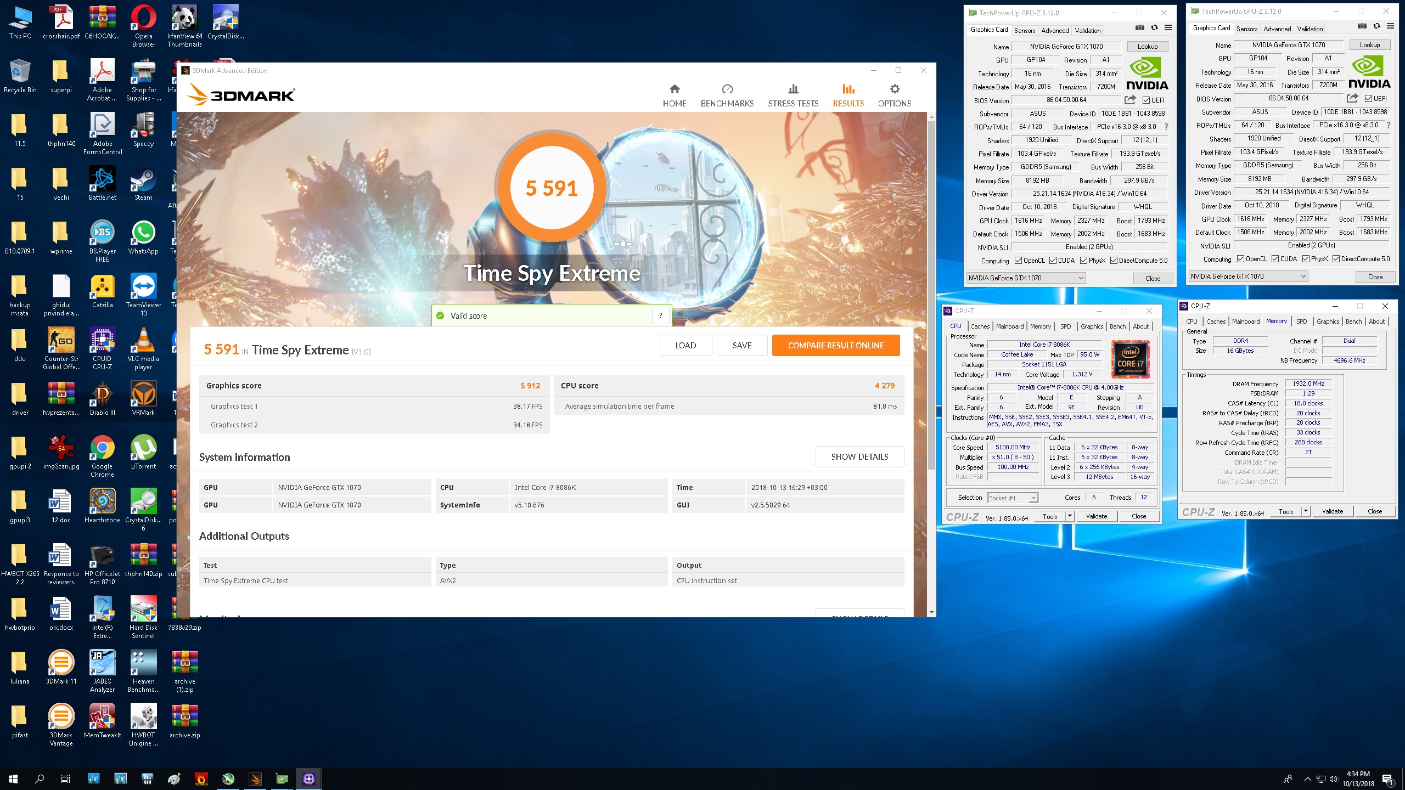
Task: Toggle PhysX checkbox in left GPU-Z
Action: coord(1083,261)
